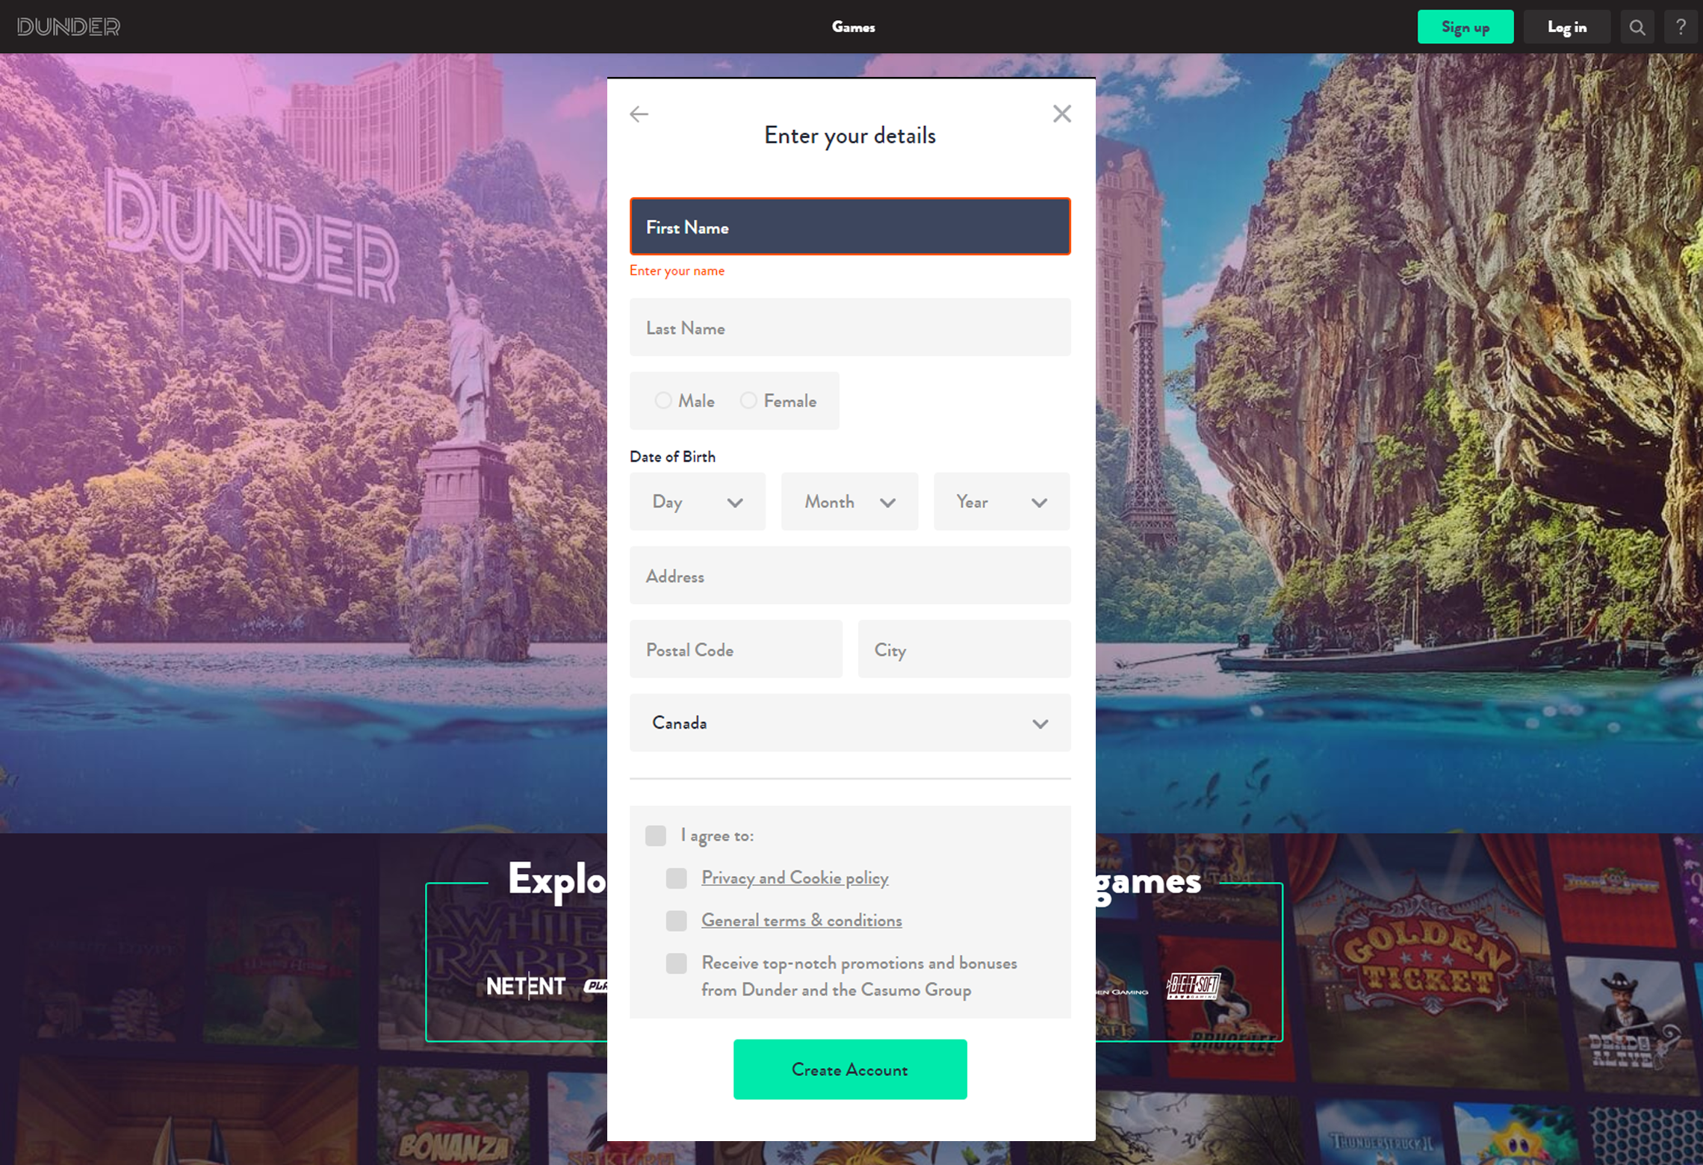
Task: Open the search magnifier icon
Action: (1637, 27)
